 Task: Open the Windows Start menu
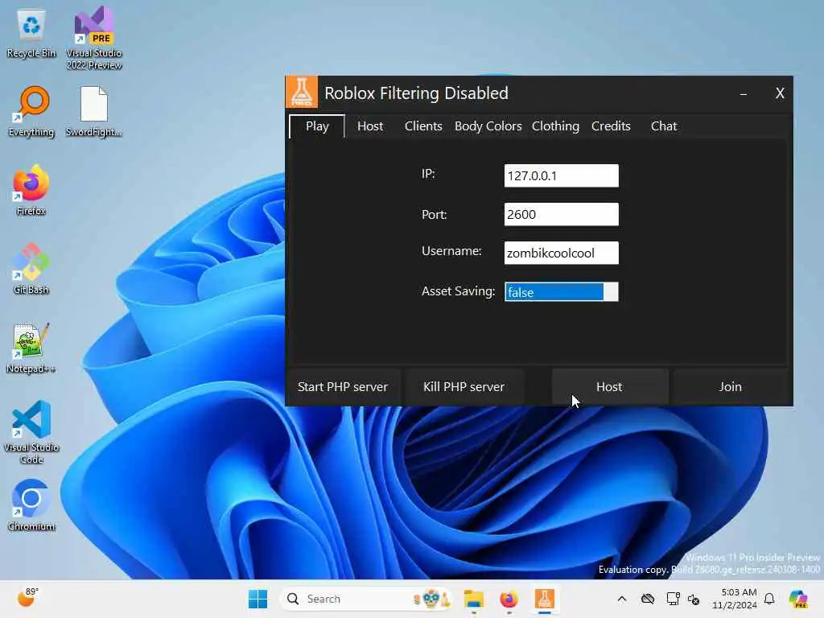(x=257, y=599)
